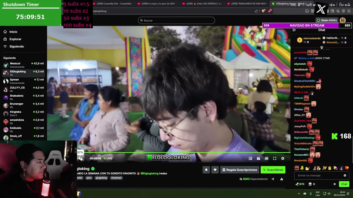Collapse the chat panel with arrow icon

coord(294,30)
